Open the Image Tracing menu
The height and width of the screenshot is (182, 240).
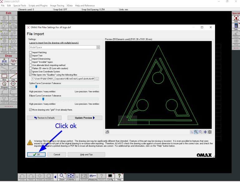pyautogui.click(x=57, y=6)
